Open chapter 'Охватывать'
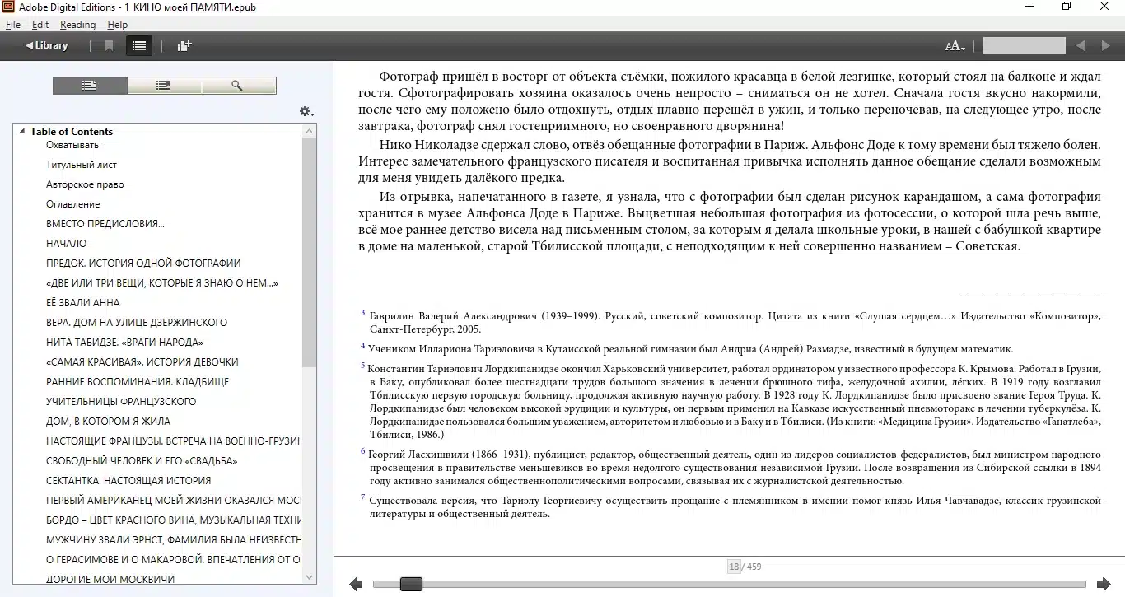Image resolution: width=1125 pixels, height=597 pixels. tap(72, 145)
